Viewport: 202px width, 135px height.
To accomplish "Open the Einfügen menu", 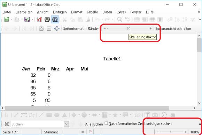I will pos(60,12).
